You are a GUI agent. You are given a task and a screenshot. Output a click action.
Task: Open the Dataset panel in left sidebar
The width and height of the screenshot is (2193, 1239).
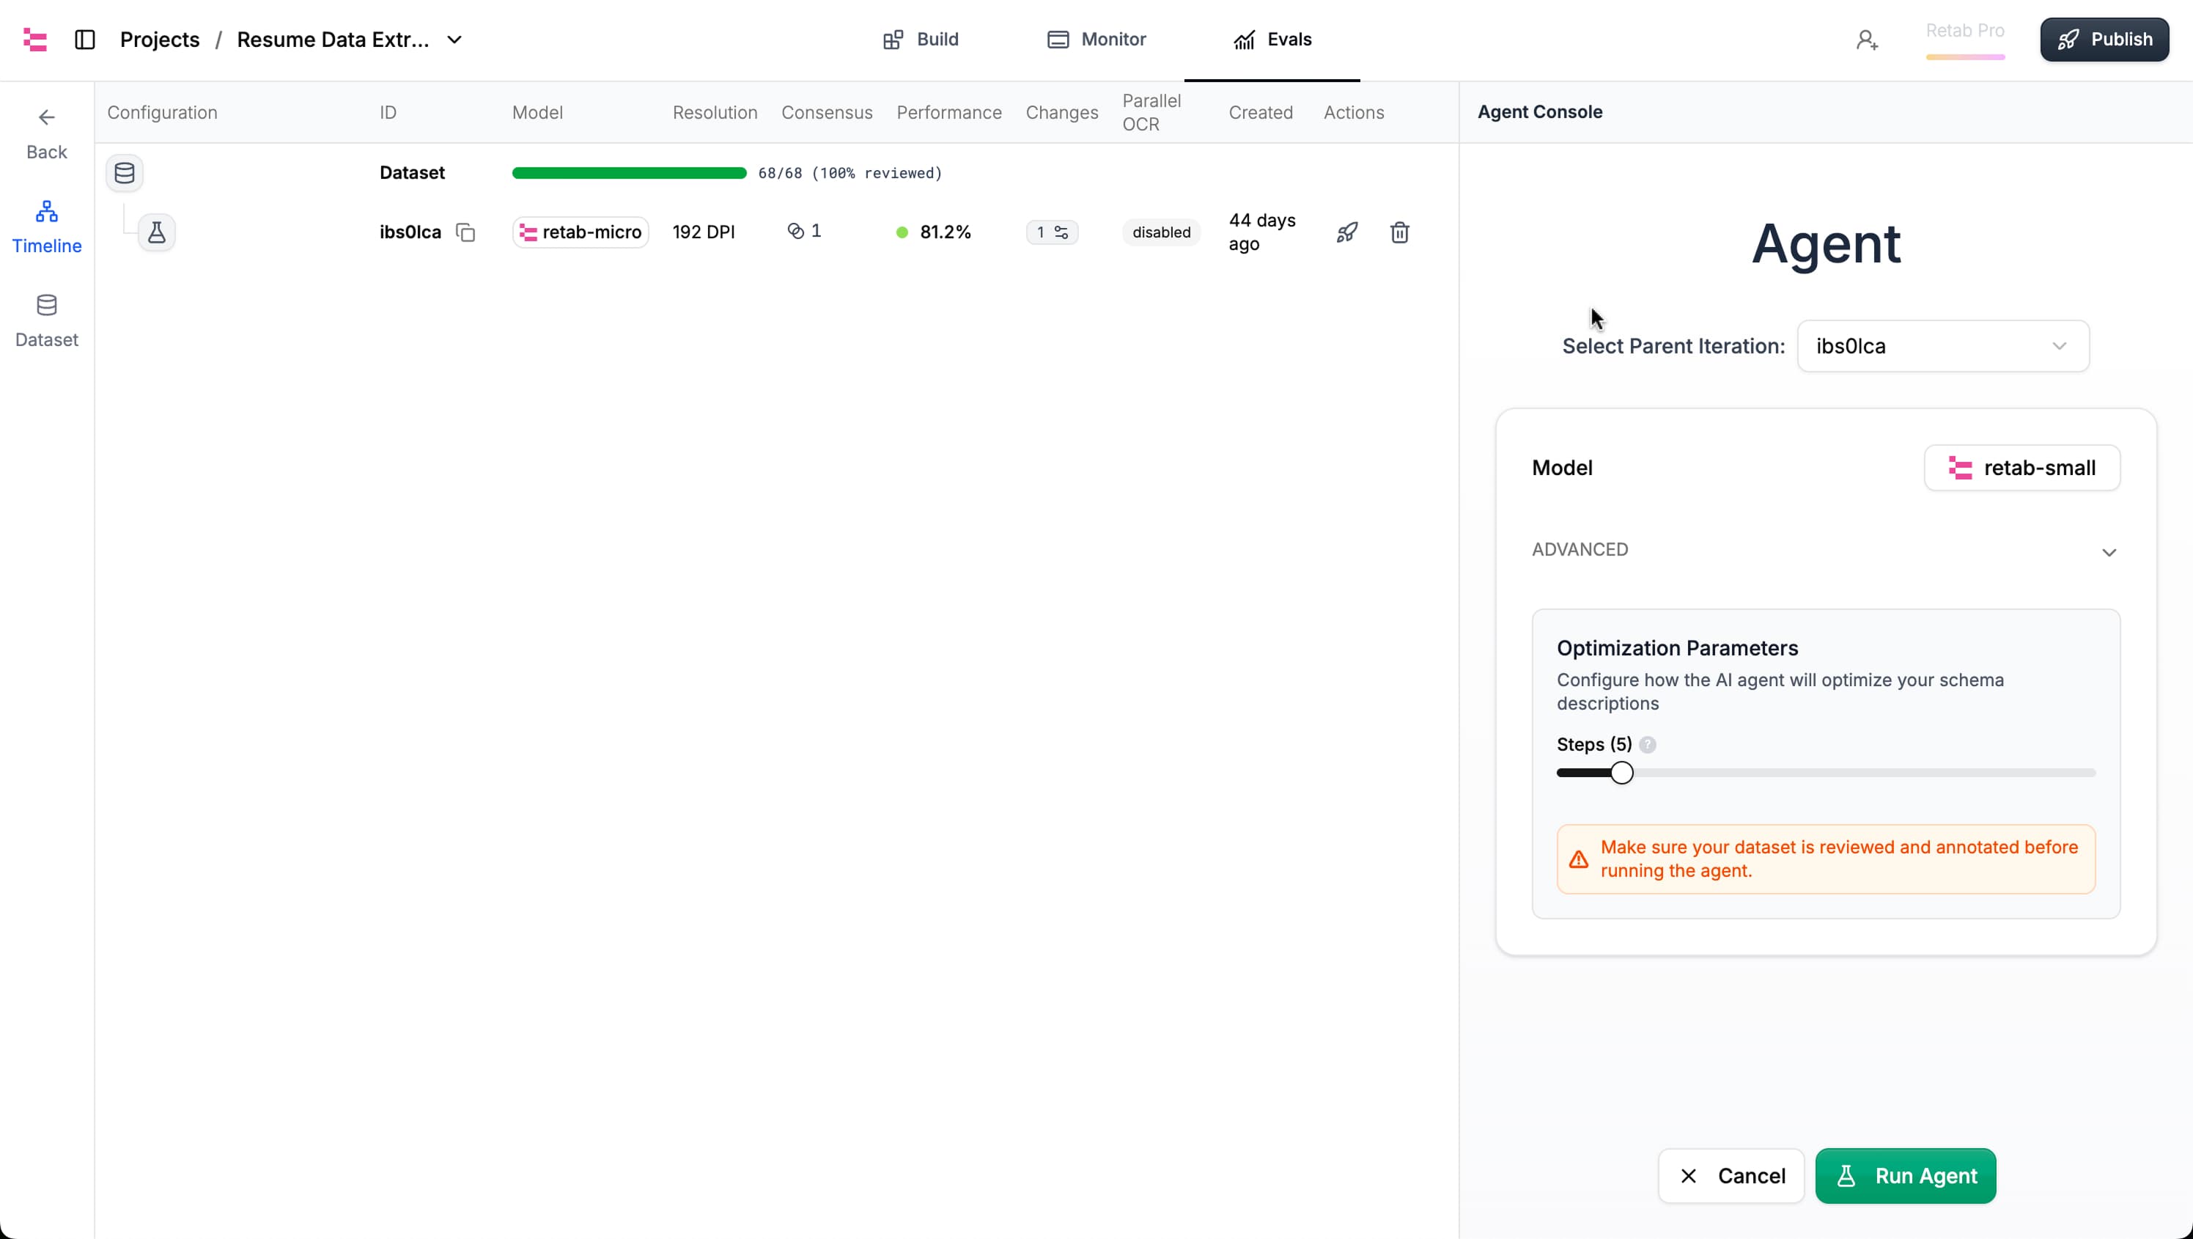[46, 321]
